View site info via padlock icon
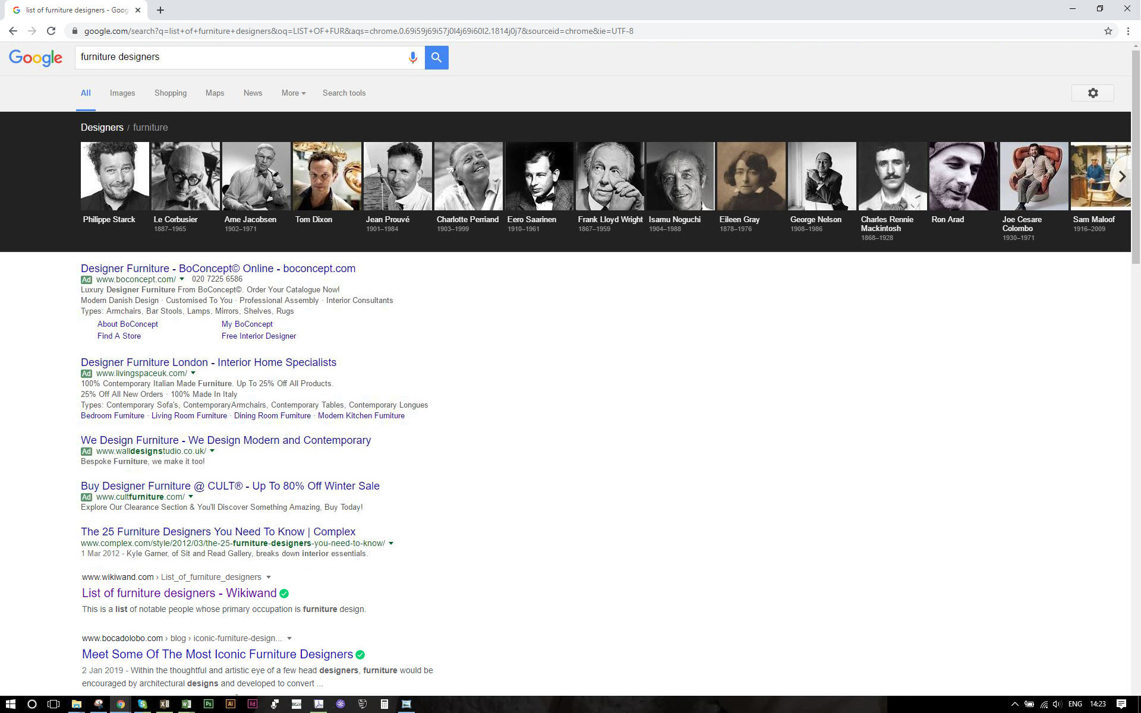 (x=74, y=31)
